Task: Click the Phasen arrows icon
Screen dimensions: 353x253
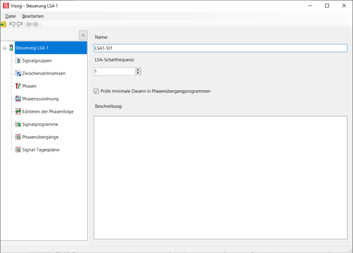Action: (18, 86)
